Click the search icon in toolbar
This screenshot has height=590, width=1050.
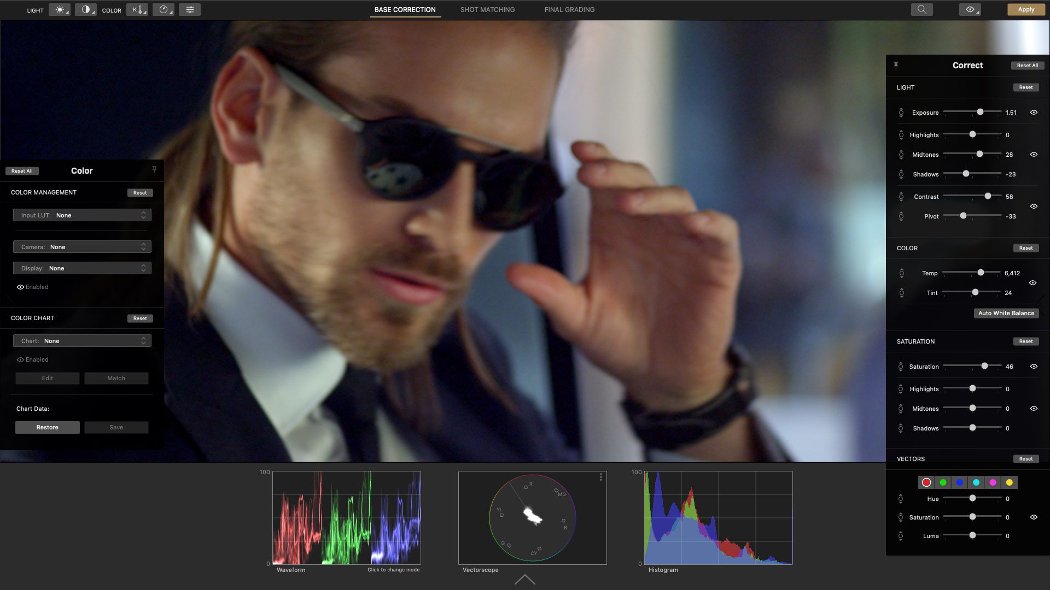tap(921, 9)
